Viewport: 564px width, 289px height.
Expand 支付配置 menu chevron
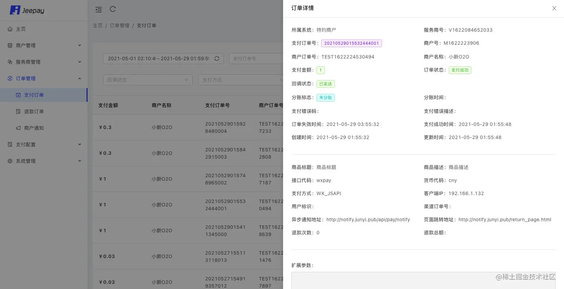[79, 144]
